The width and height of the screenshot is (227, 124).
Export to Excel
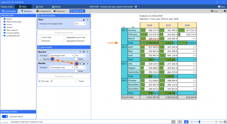pos(214,11)
